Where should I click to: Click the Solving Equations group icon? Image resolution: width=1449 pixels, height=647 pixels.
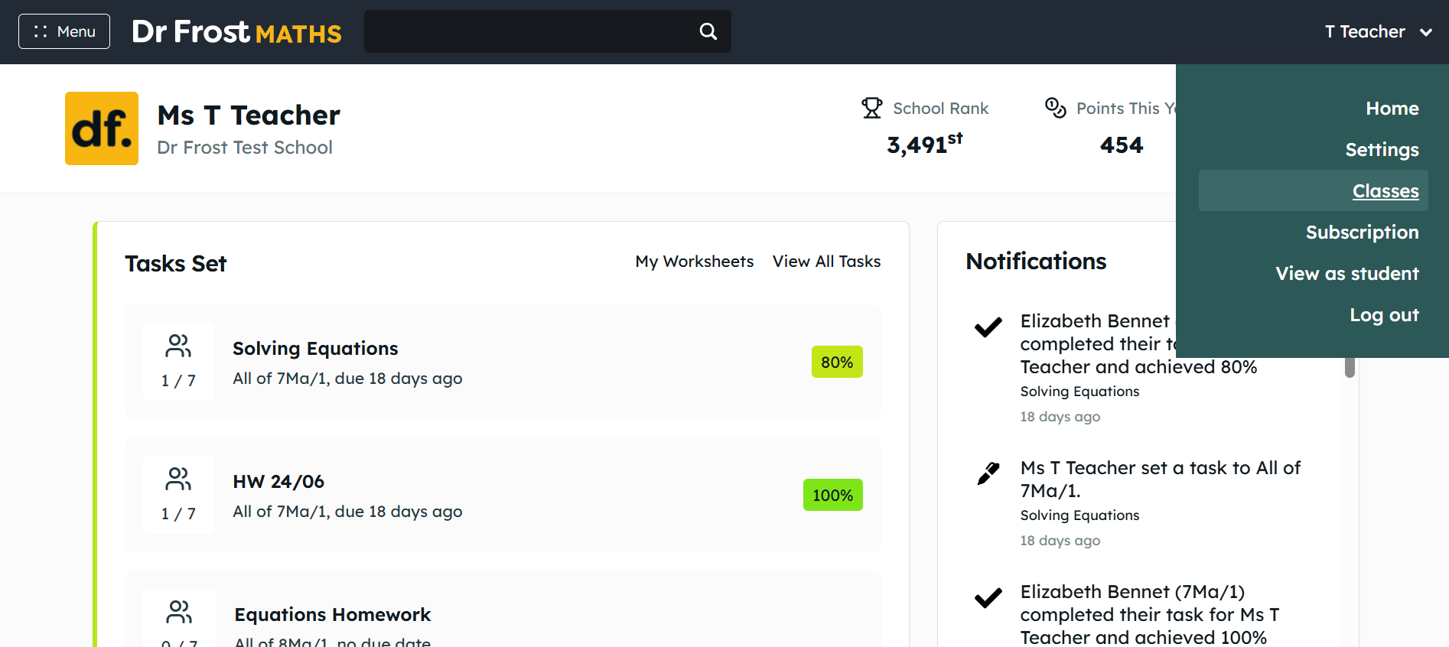click(x=178, y=346)
